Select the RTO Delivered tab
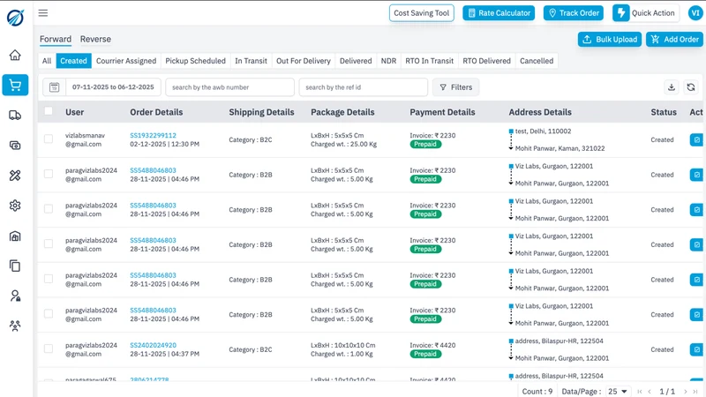Image resolution: width=706 pixels, height=397 pixels. 487,61
